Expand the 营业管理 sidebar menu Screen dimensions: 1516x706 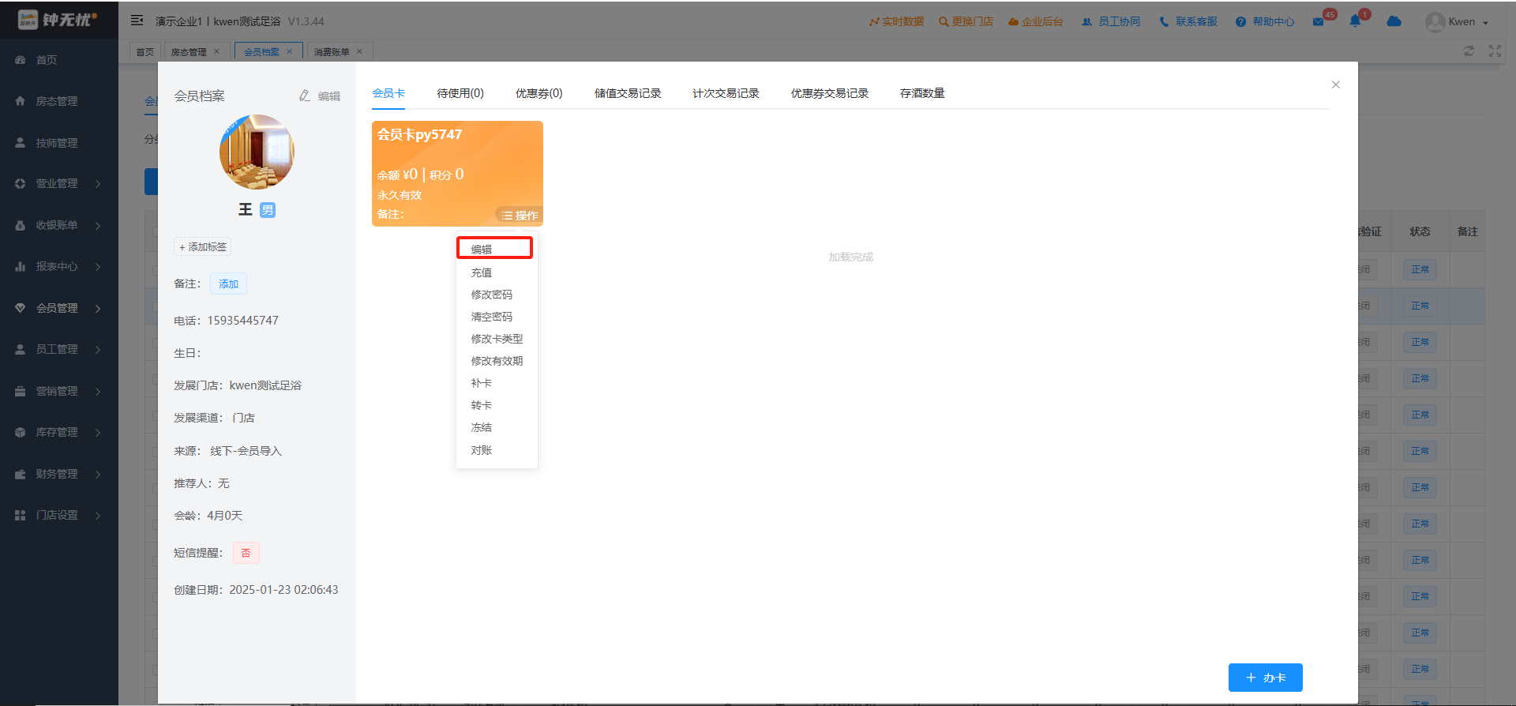(58, 183)
